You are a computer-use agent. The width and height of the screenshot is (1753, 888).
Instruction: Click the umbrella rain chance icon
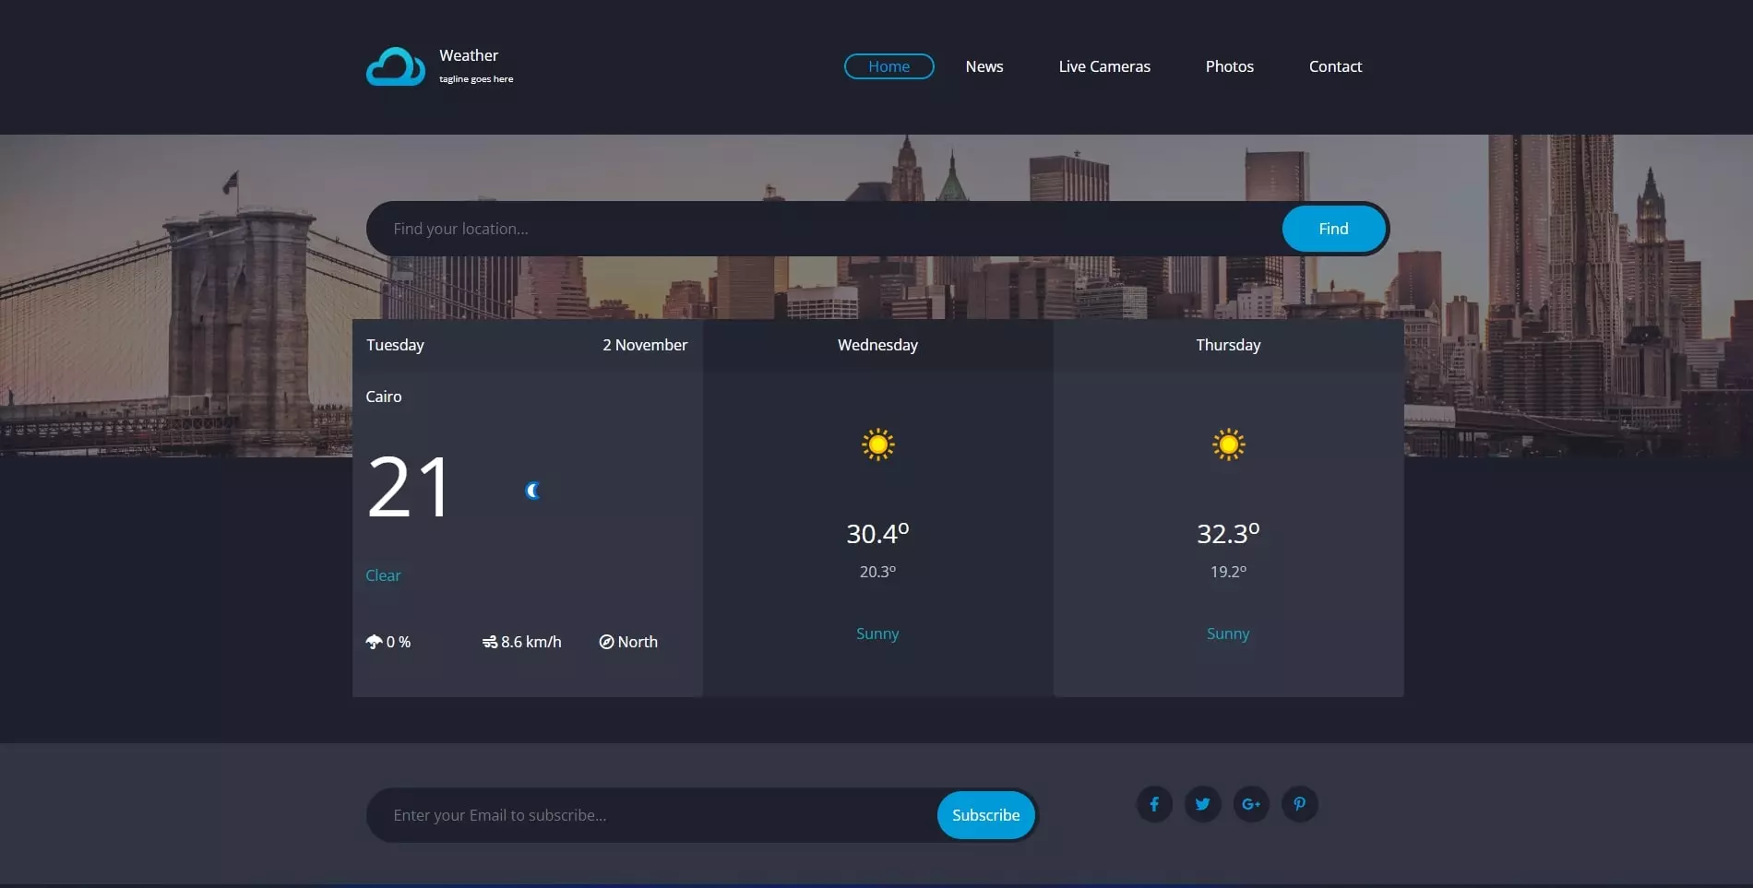[374, 642]
